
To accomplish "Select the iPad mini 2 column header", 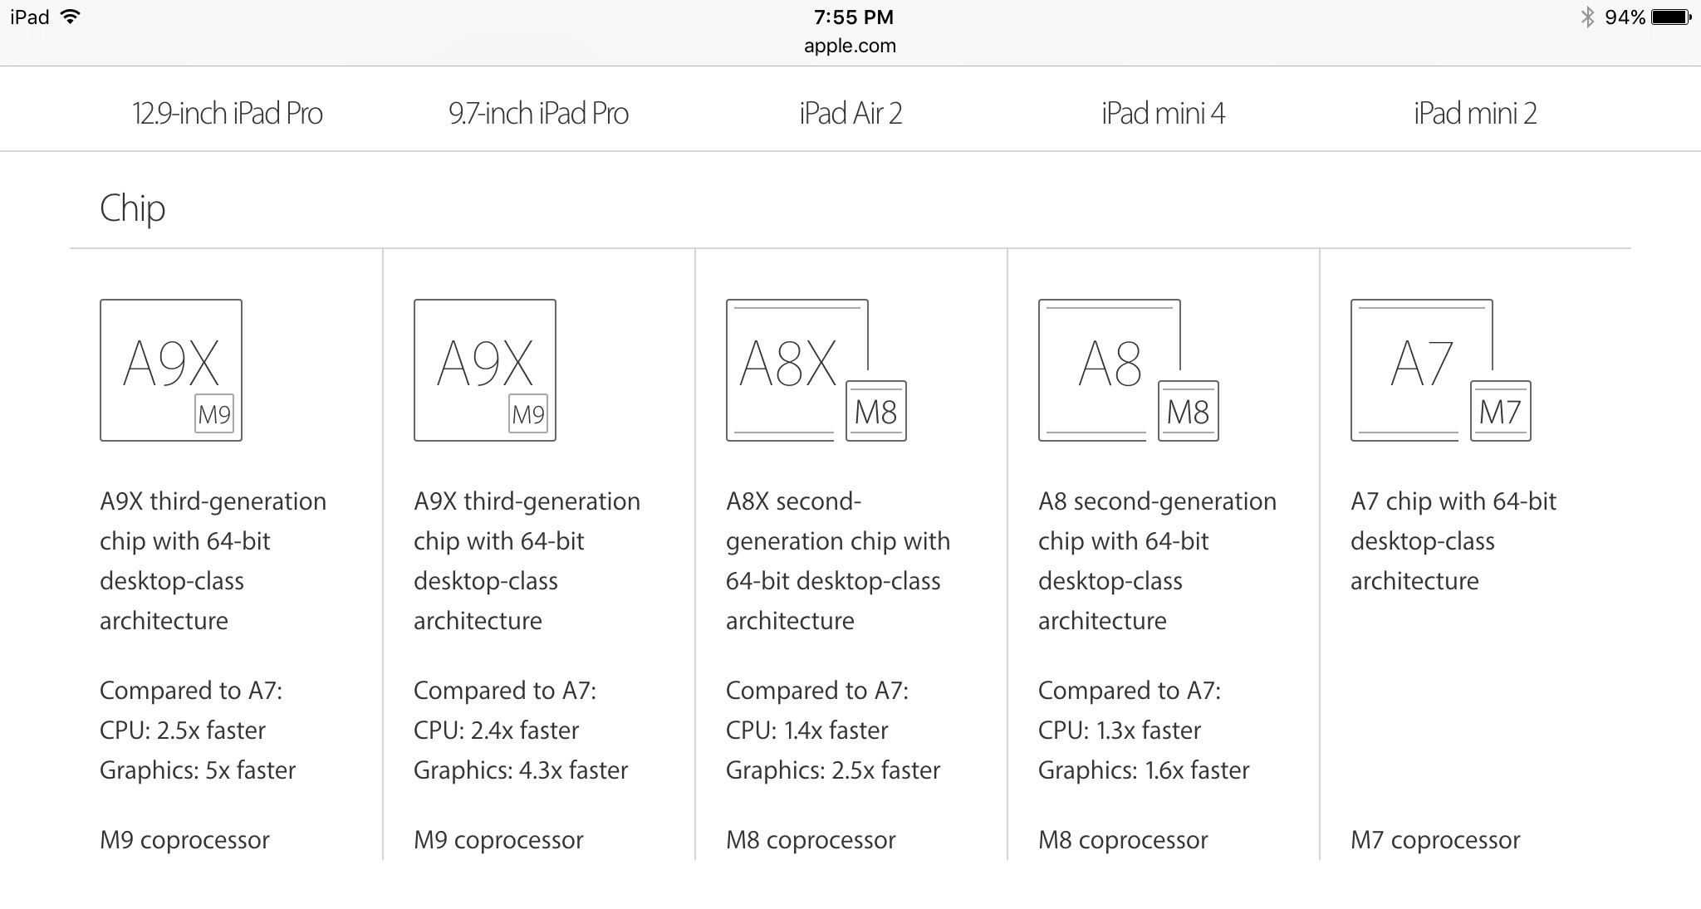I will (1475, 113).
